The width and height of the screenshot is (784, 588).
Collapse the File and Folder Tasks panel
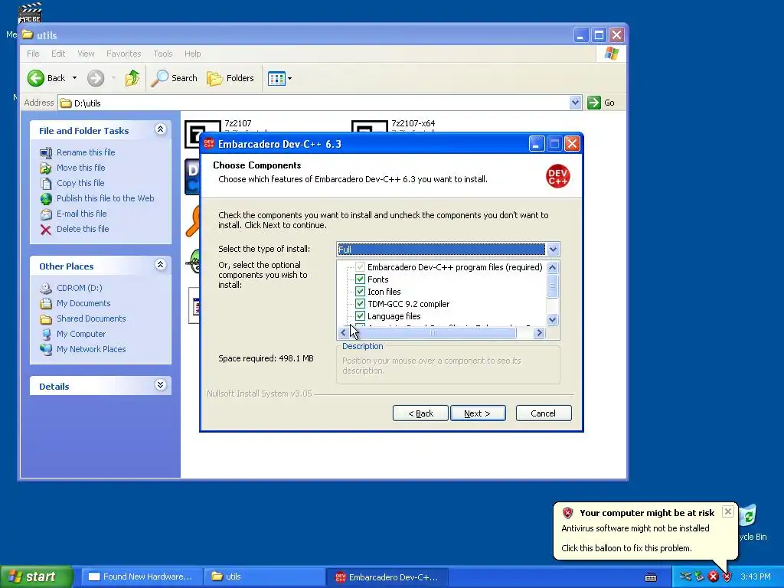[160, 129]
